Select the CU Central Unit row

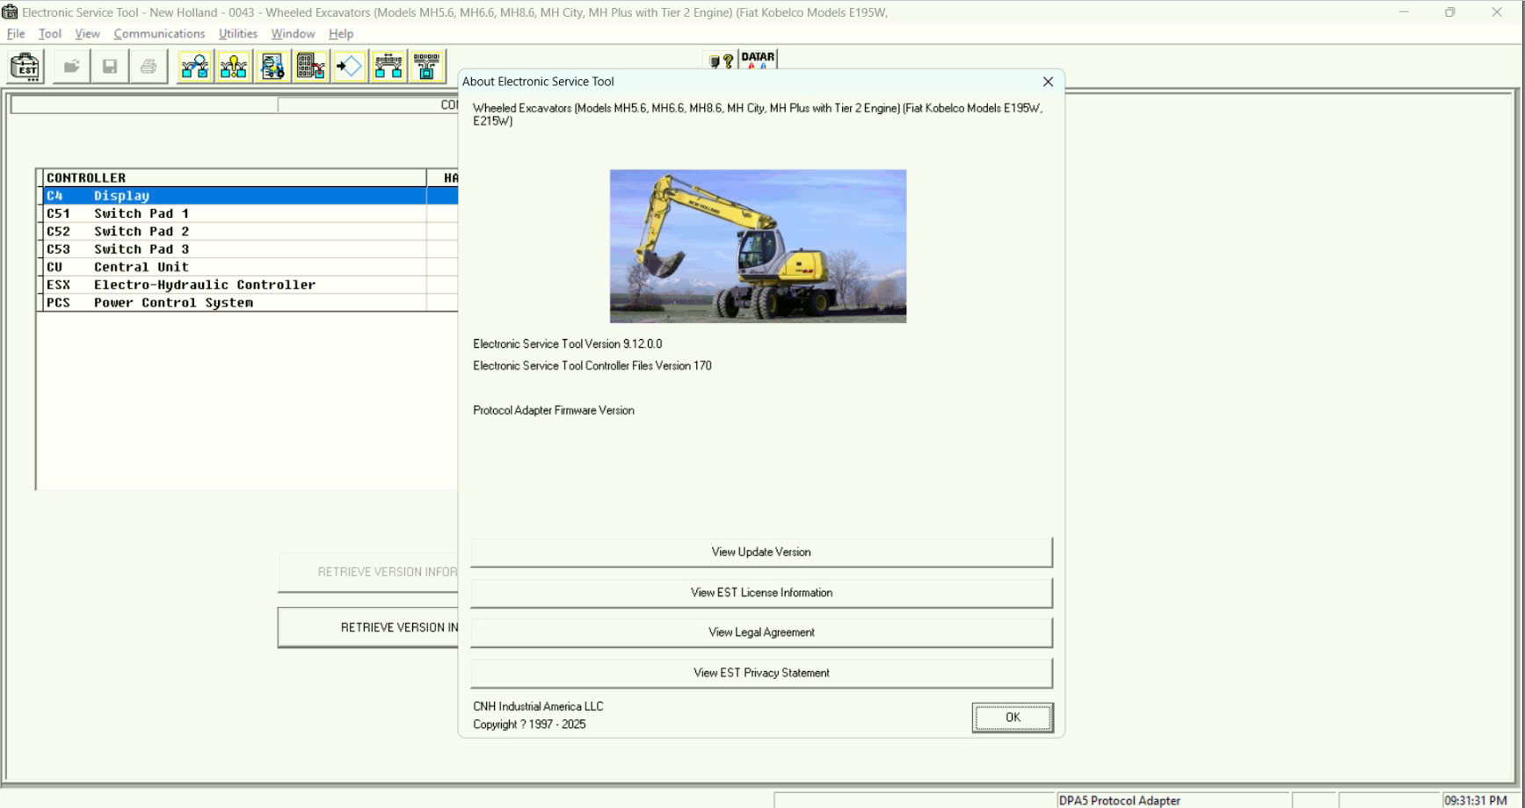pyautogui.click(x=250, y=267)
